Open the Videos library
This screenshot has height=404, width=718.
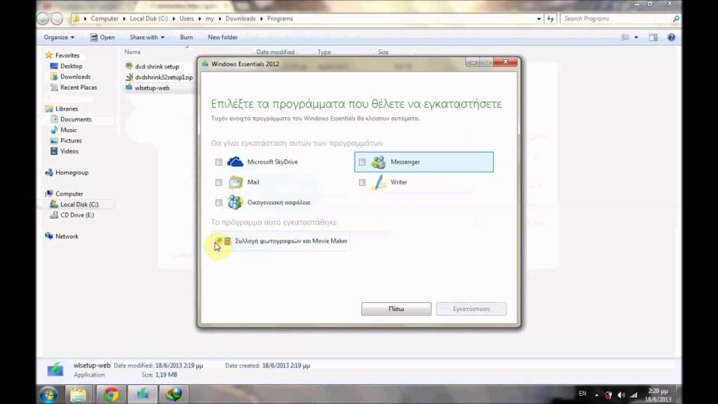point(69,151)
